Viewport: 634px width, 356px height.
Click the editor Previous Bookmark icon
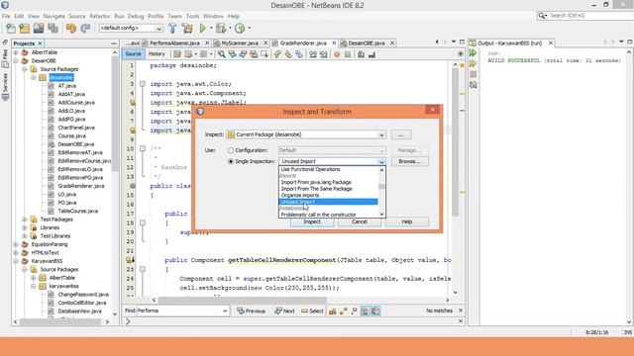(277, 54)
